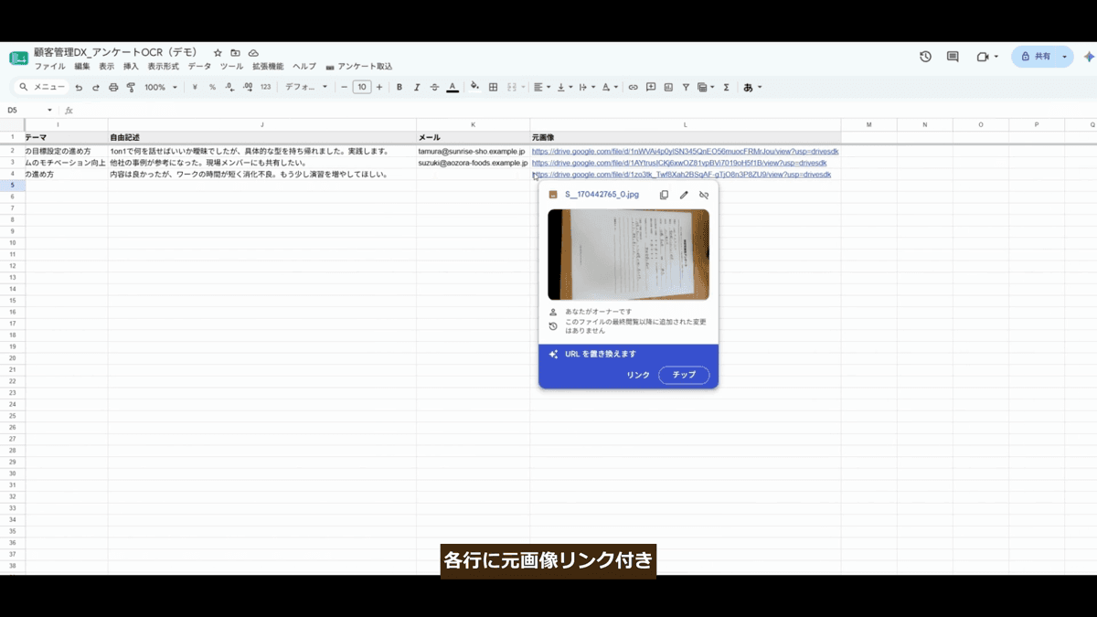
Task: Format selection as percent
Action: (212, 88)
